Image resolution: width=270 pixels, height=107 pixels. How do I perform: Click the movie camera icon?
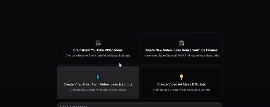point(98,43)
